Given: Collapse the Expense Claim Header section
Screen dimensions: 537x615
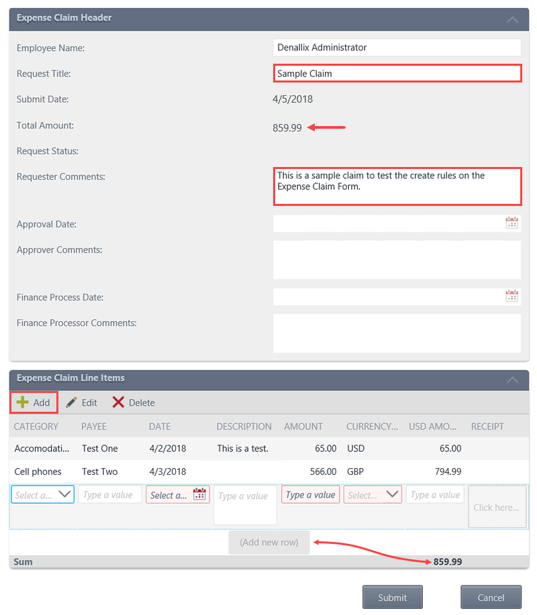Looking at the screenshot, I should pyautogui.click(x=512, y=19).
